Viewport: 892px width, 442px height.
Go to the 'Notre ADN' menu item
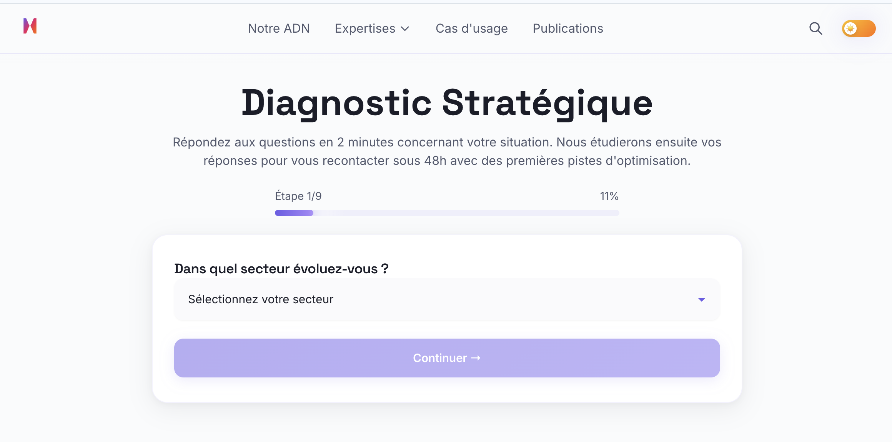pyautogui.click(x=279, y=28)
